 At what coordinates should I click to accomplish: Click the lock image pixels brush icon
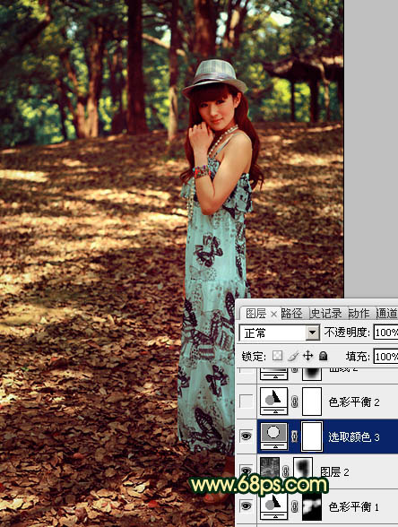tap(293, 356)
